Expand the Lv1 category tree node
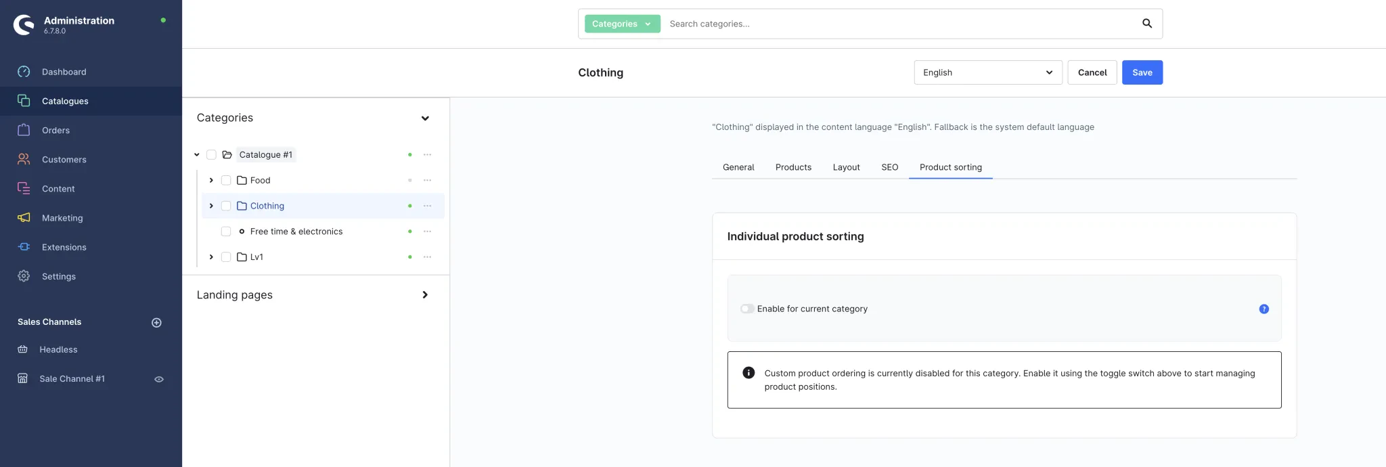Screen dimensions: 1386x467 click(211, 257)
